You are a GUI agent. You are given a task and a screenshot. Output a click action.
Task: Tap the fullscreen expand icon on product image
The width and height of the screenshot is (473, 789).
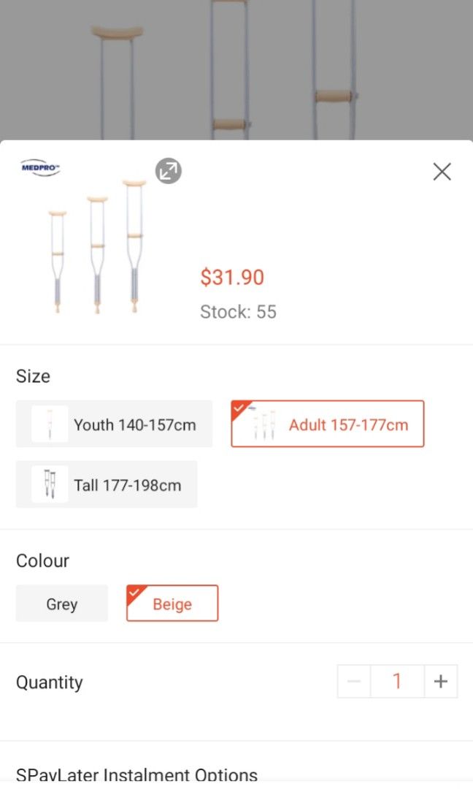click(x=168, y=171)
